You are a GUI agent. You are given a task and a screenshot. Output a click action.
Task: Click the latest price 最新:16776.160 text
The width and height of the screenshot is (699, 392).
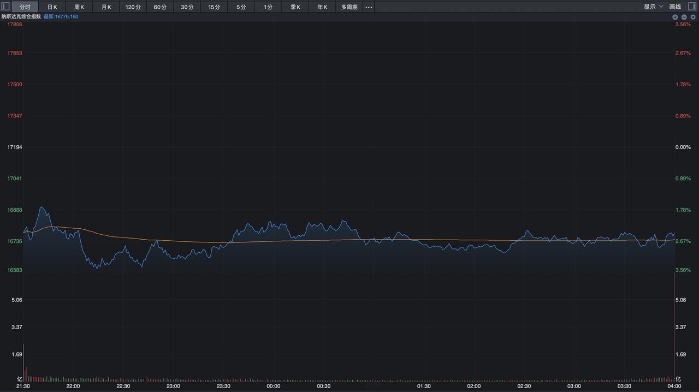[x=61, y=17]
